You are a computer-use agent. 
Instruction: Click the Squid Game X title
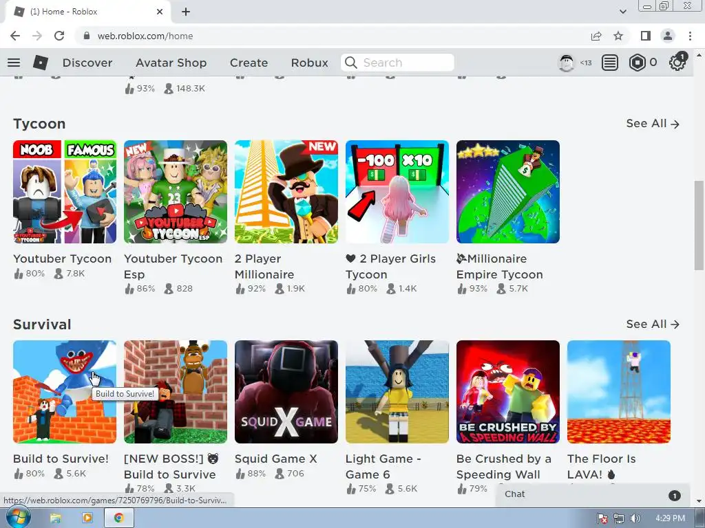275,459
